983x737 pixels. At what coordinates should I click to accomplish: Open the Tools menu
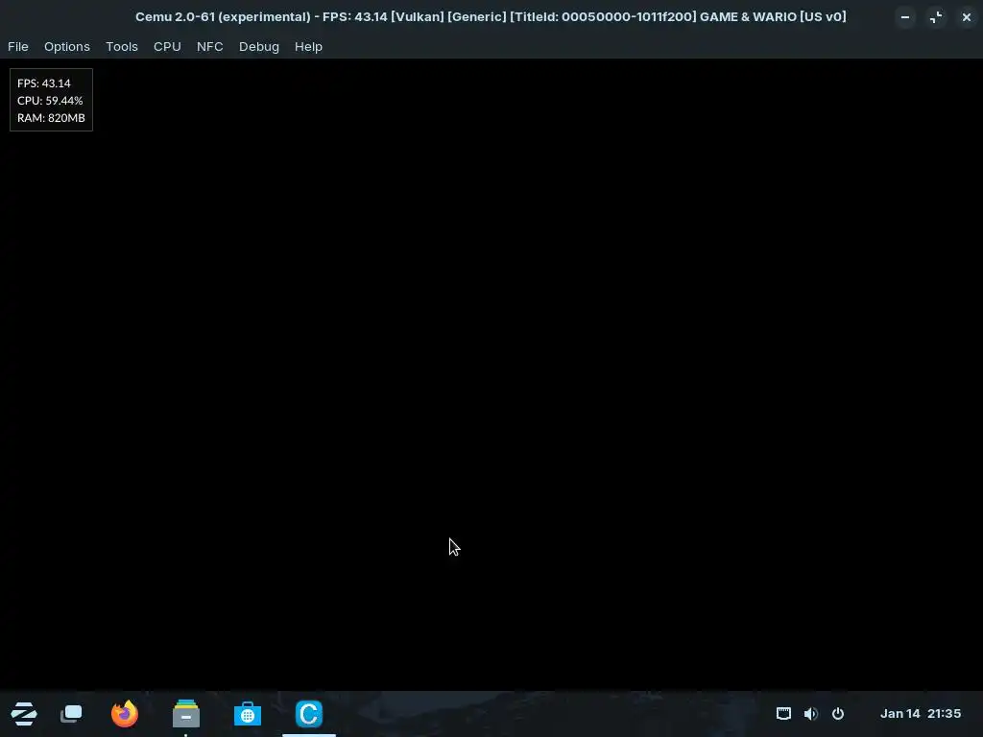(x=122, y=46)
